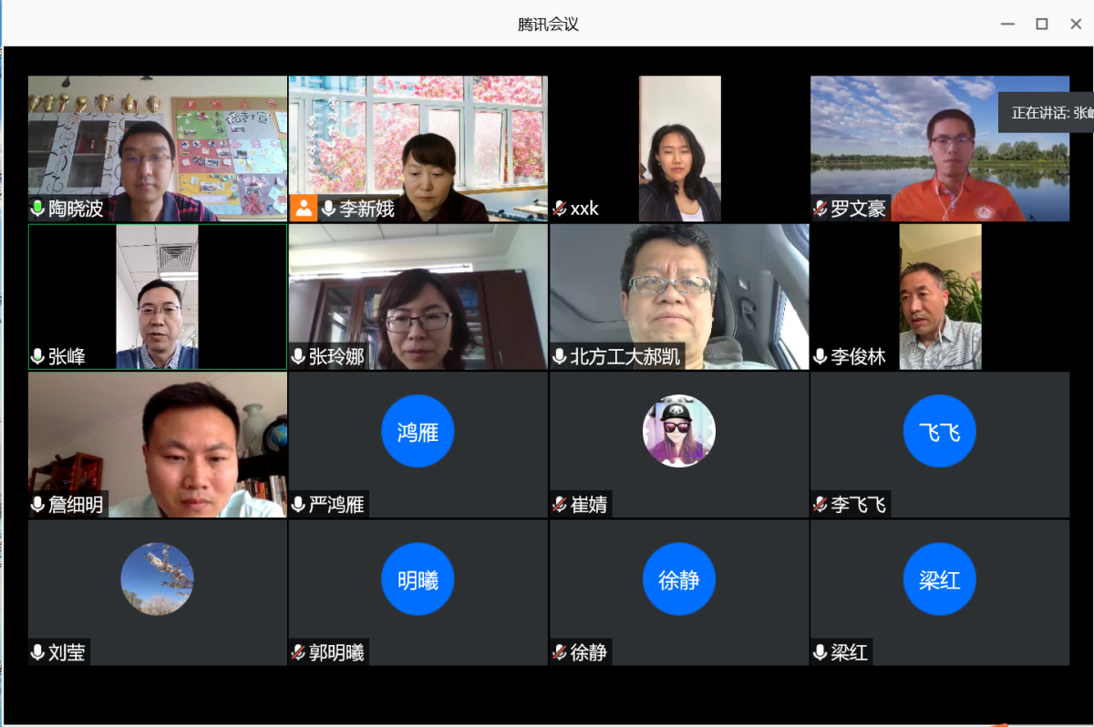Click muted mic icon beside 郭明曦
This screenshot has height=727, width=1094.
click(298, 652)
